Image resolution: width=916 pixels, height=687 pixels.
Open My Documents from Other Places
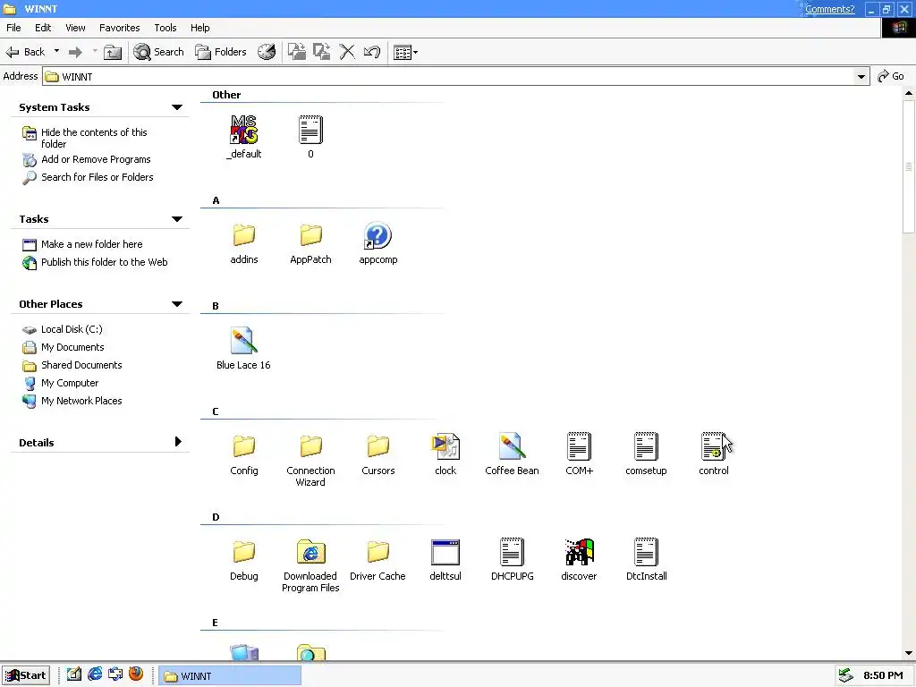(72, 347)
